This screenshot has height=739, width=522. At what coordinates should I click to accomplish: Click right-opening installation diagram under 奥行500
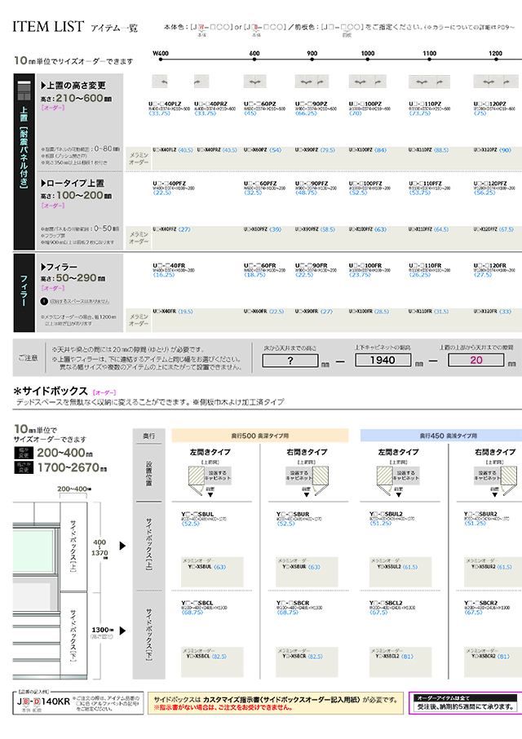tap(301, 479)
